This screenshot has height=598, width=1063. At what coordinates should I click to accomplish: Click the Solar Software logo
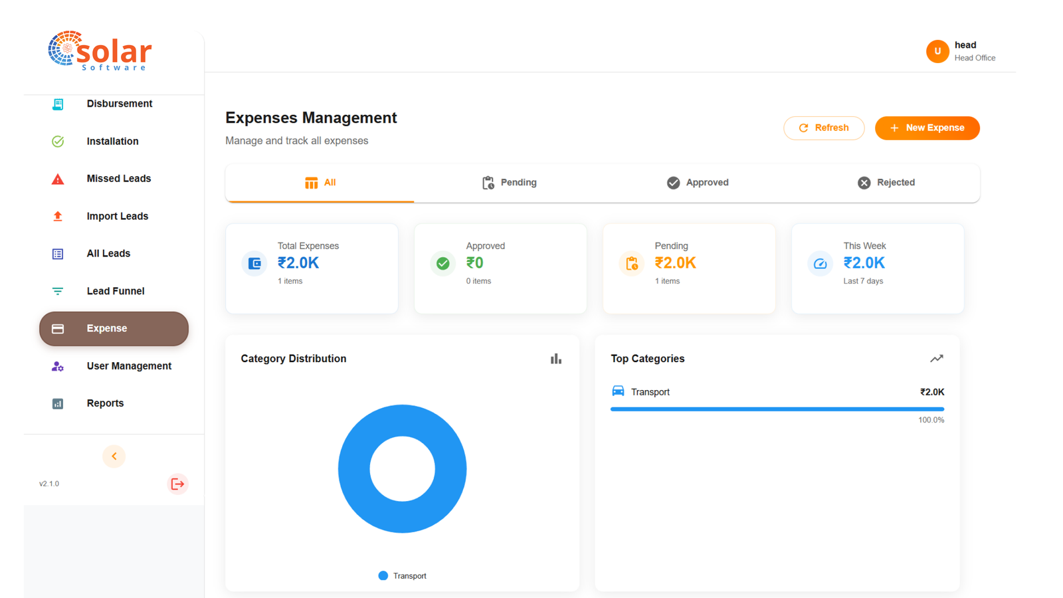100,51
